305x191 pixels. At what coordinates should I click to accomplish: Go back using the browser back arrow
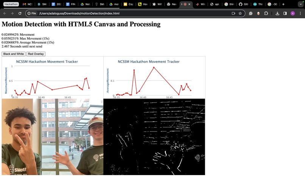[x=5, y=13]
